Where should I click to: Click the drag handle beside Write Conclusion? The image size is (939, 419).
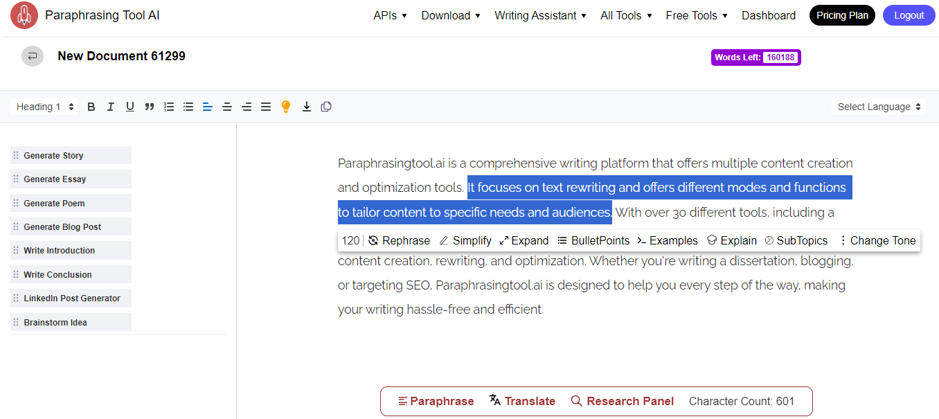16,275
